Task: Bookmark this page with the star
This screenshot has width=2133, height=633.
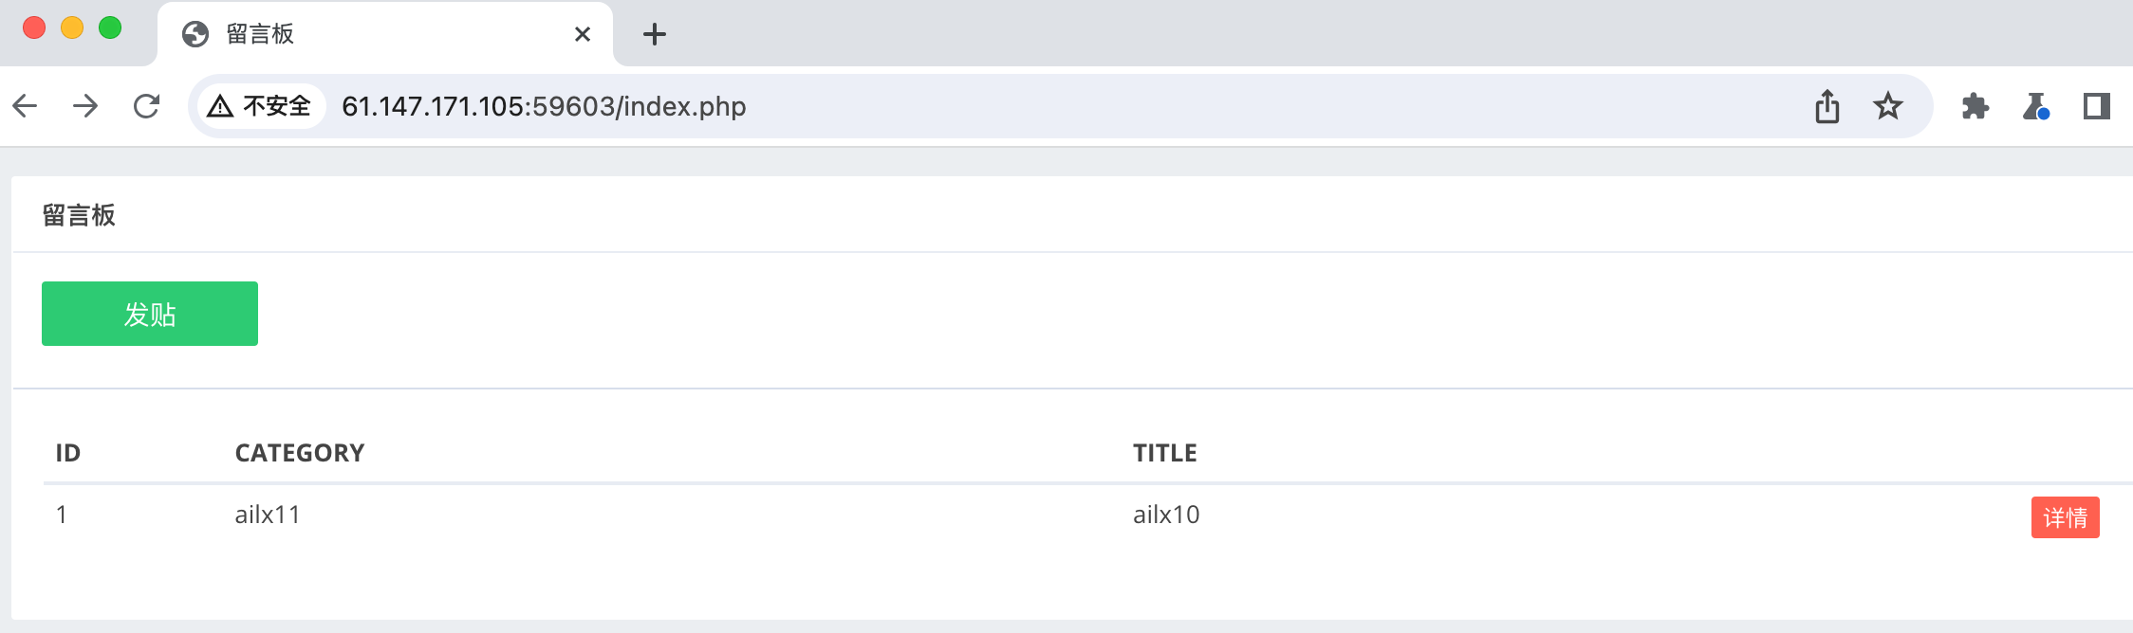Action: click(1887, 106)
